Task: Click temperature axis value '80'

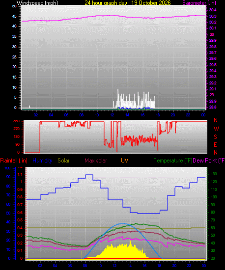Action: coord(213,213)
